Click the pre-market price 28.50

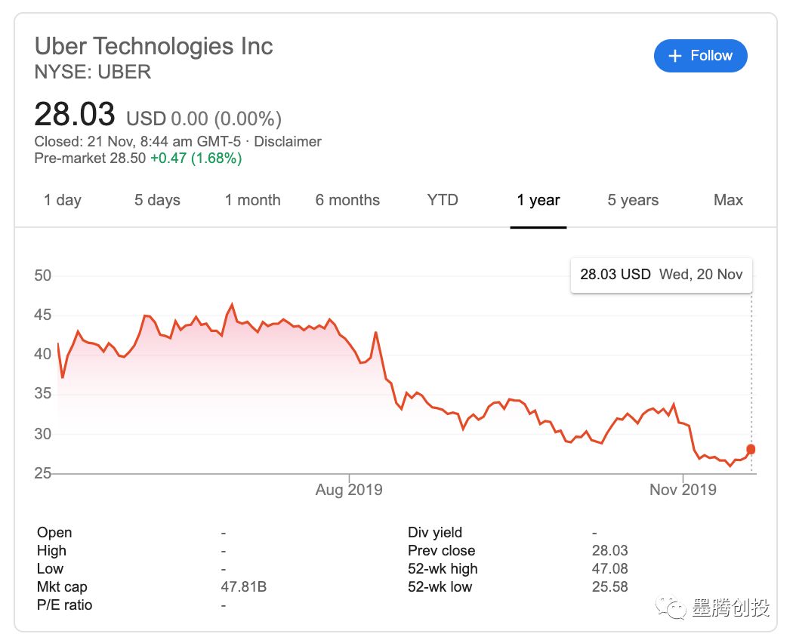pos(126,158)
